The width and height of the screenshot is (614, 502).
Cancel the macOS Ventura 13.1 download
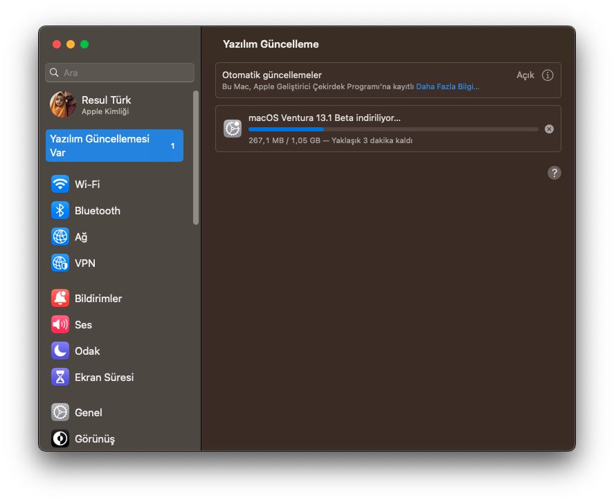(x=549, y=129)
